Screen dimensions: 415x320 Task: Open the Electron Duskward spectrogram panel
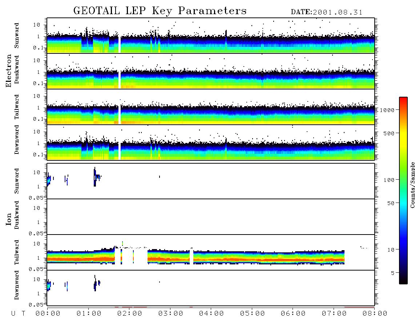pos(211,71)
